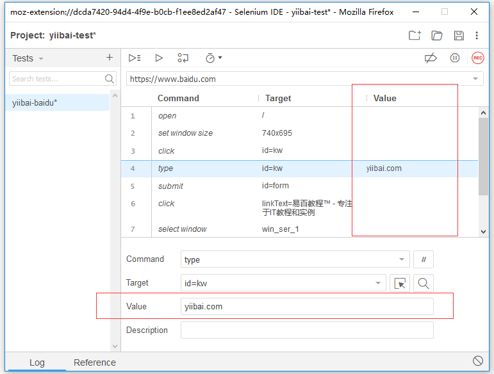Select row 1 open command
494x374 pixels.
299,115
